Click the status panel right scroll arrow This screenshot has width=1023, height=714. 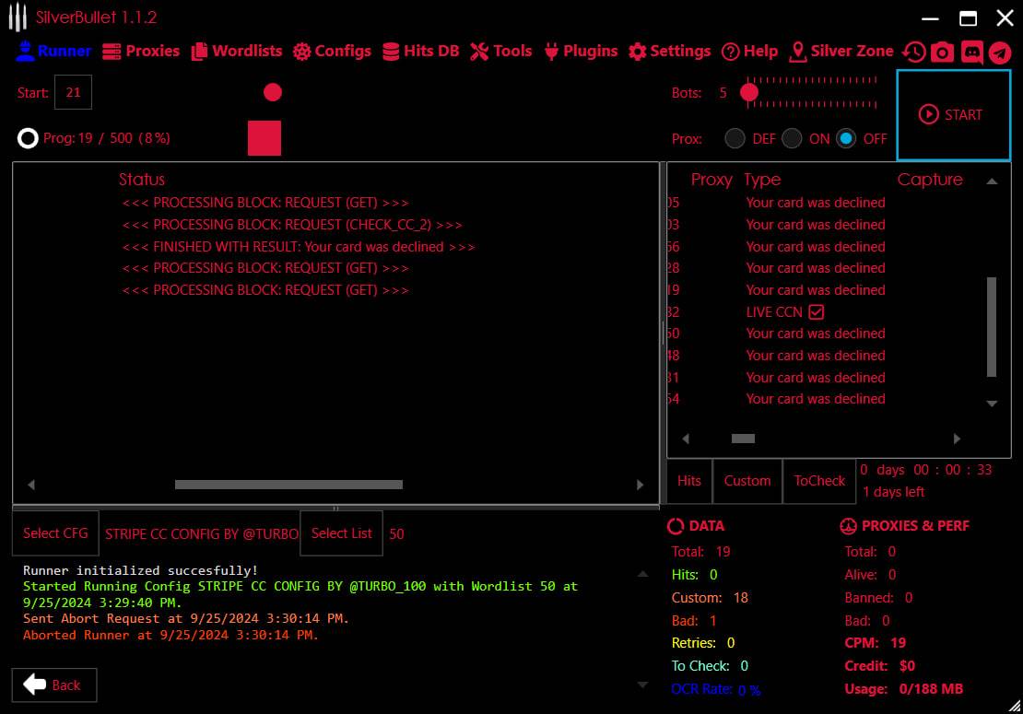click(x=641, y=485)
